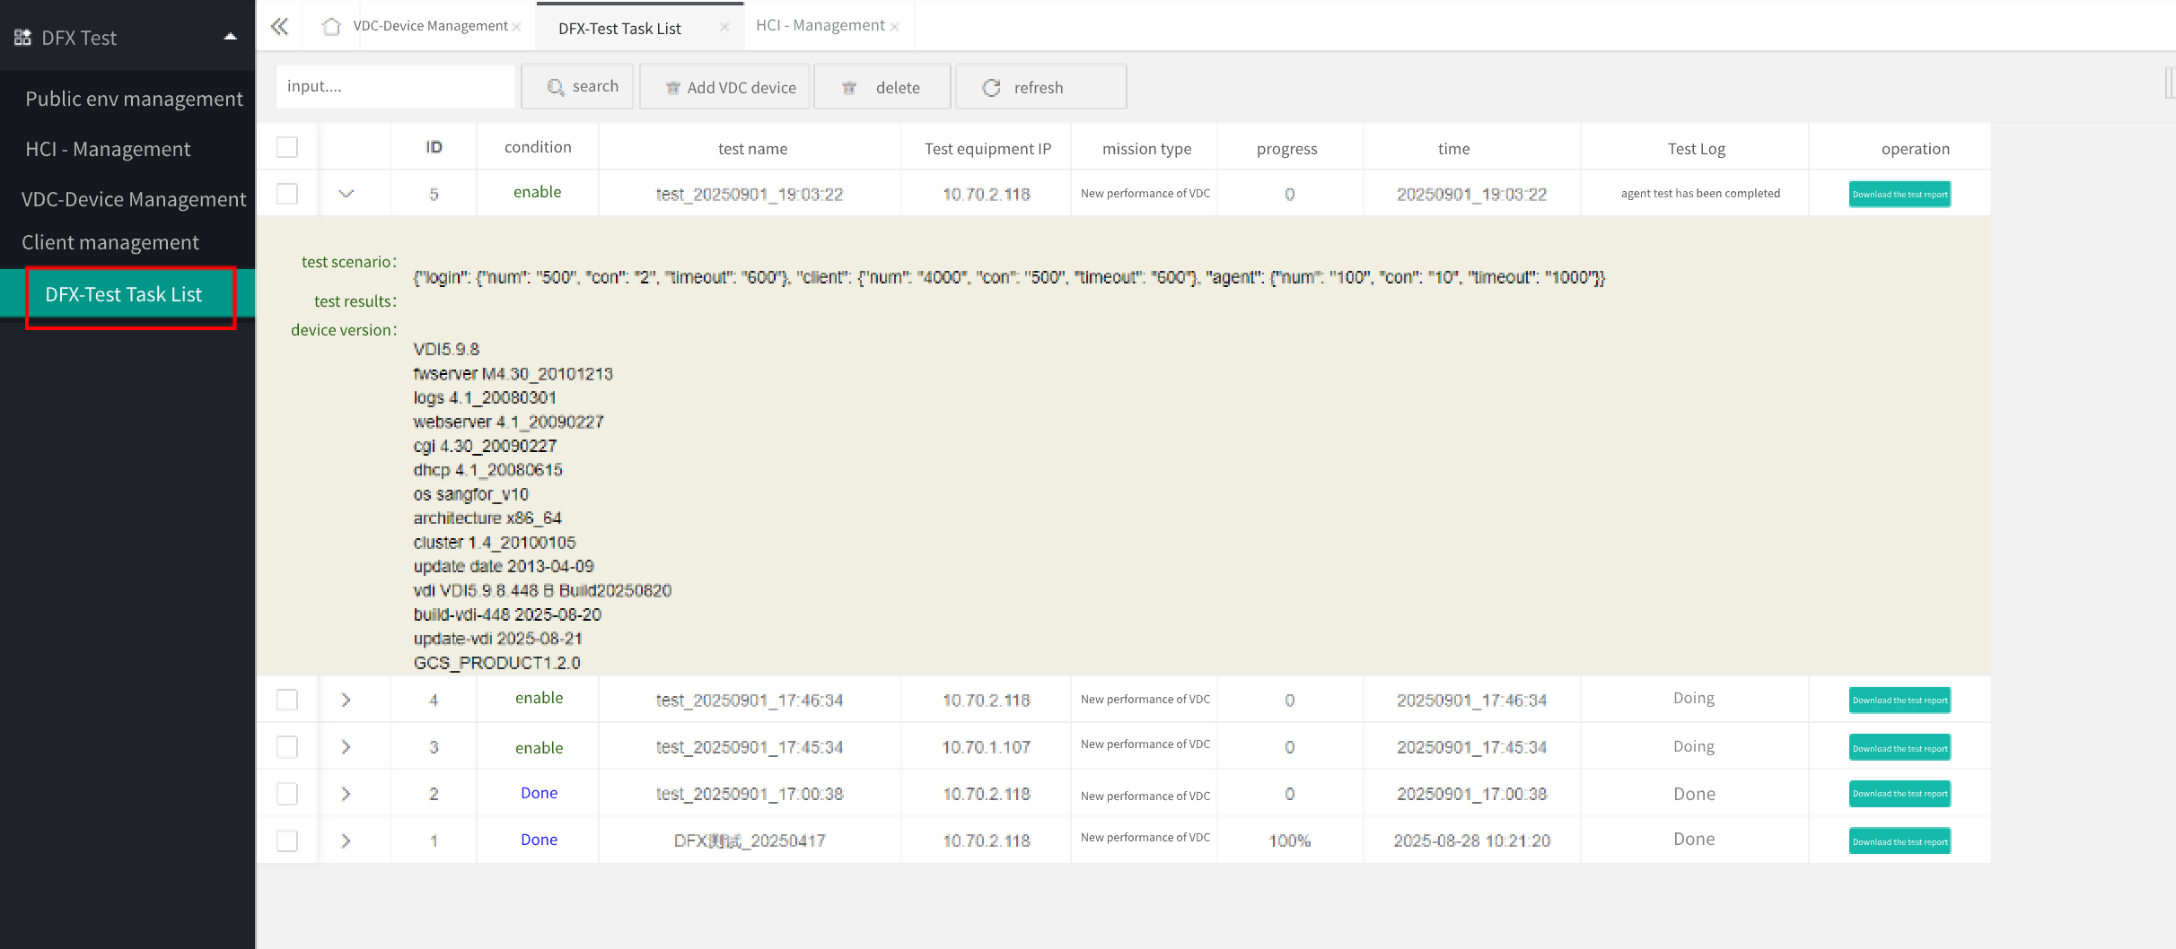
Task: Click the double-chevron sidebar collapse icon
Action: coord(279,27)
